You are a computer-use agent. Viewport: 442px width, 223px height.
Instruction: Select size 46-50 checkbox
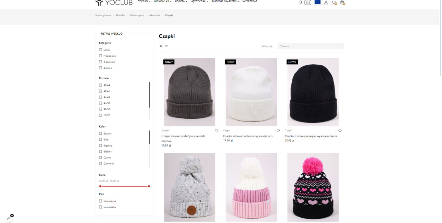(100, 103)
